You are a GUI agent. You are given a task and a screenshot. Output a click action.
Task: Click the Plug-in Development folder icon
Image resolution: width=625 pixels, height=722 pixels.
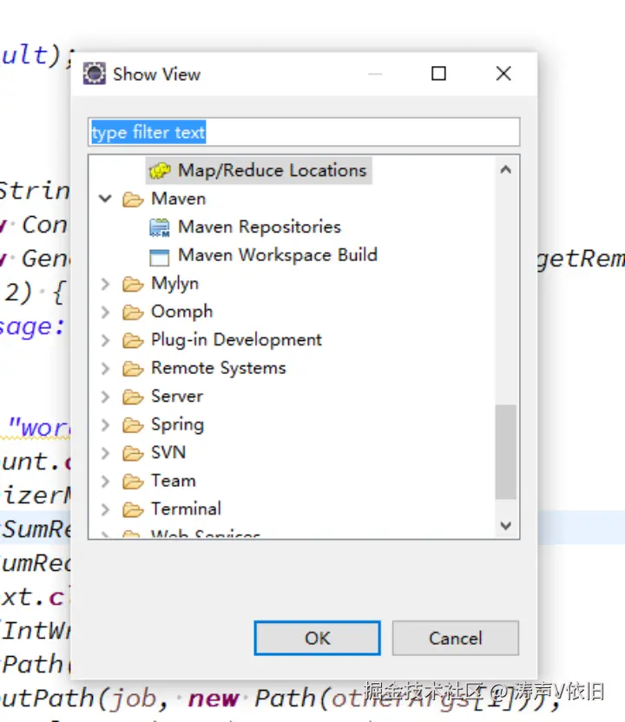(133, 341)
